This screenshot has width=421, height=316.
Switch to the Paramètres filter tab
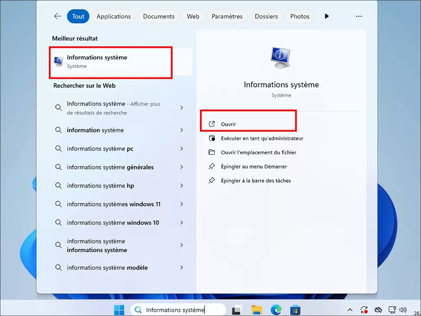pos(227,16)
